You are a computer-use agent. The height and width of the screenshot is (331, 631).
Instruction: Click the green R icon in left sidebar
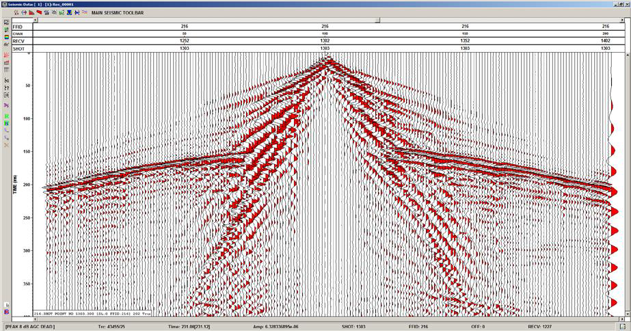(6, 117)
